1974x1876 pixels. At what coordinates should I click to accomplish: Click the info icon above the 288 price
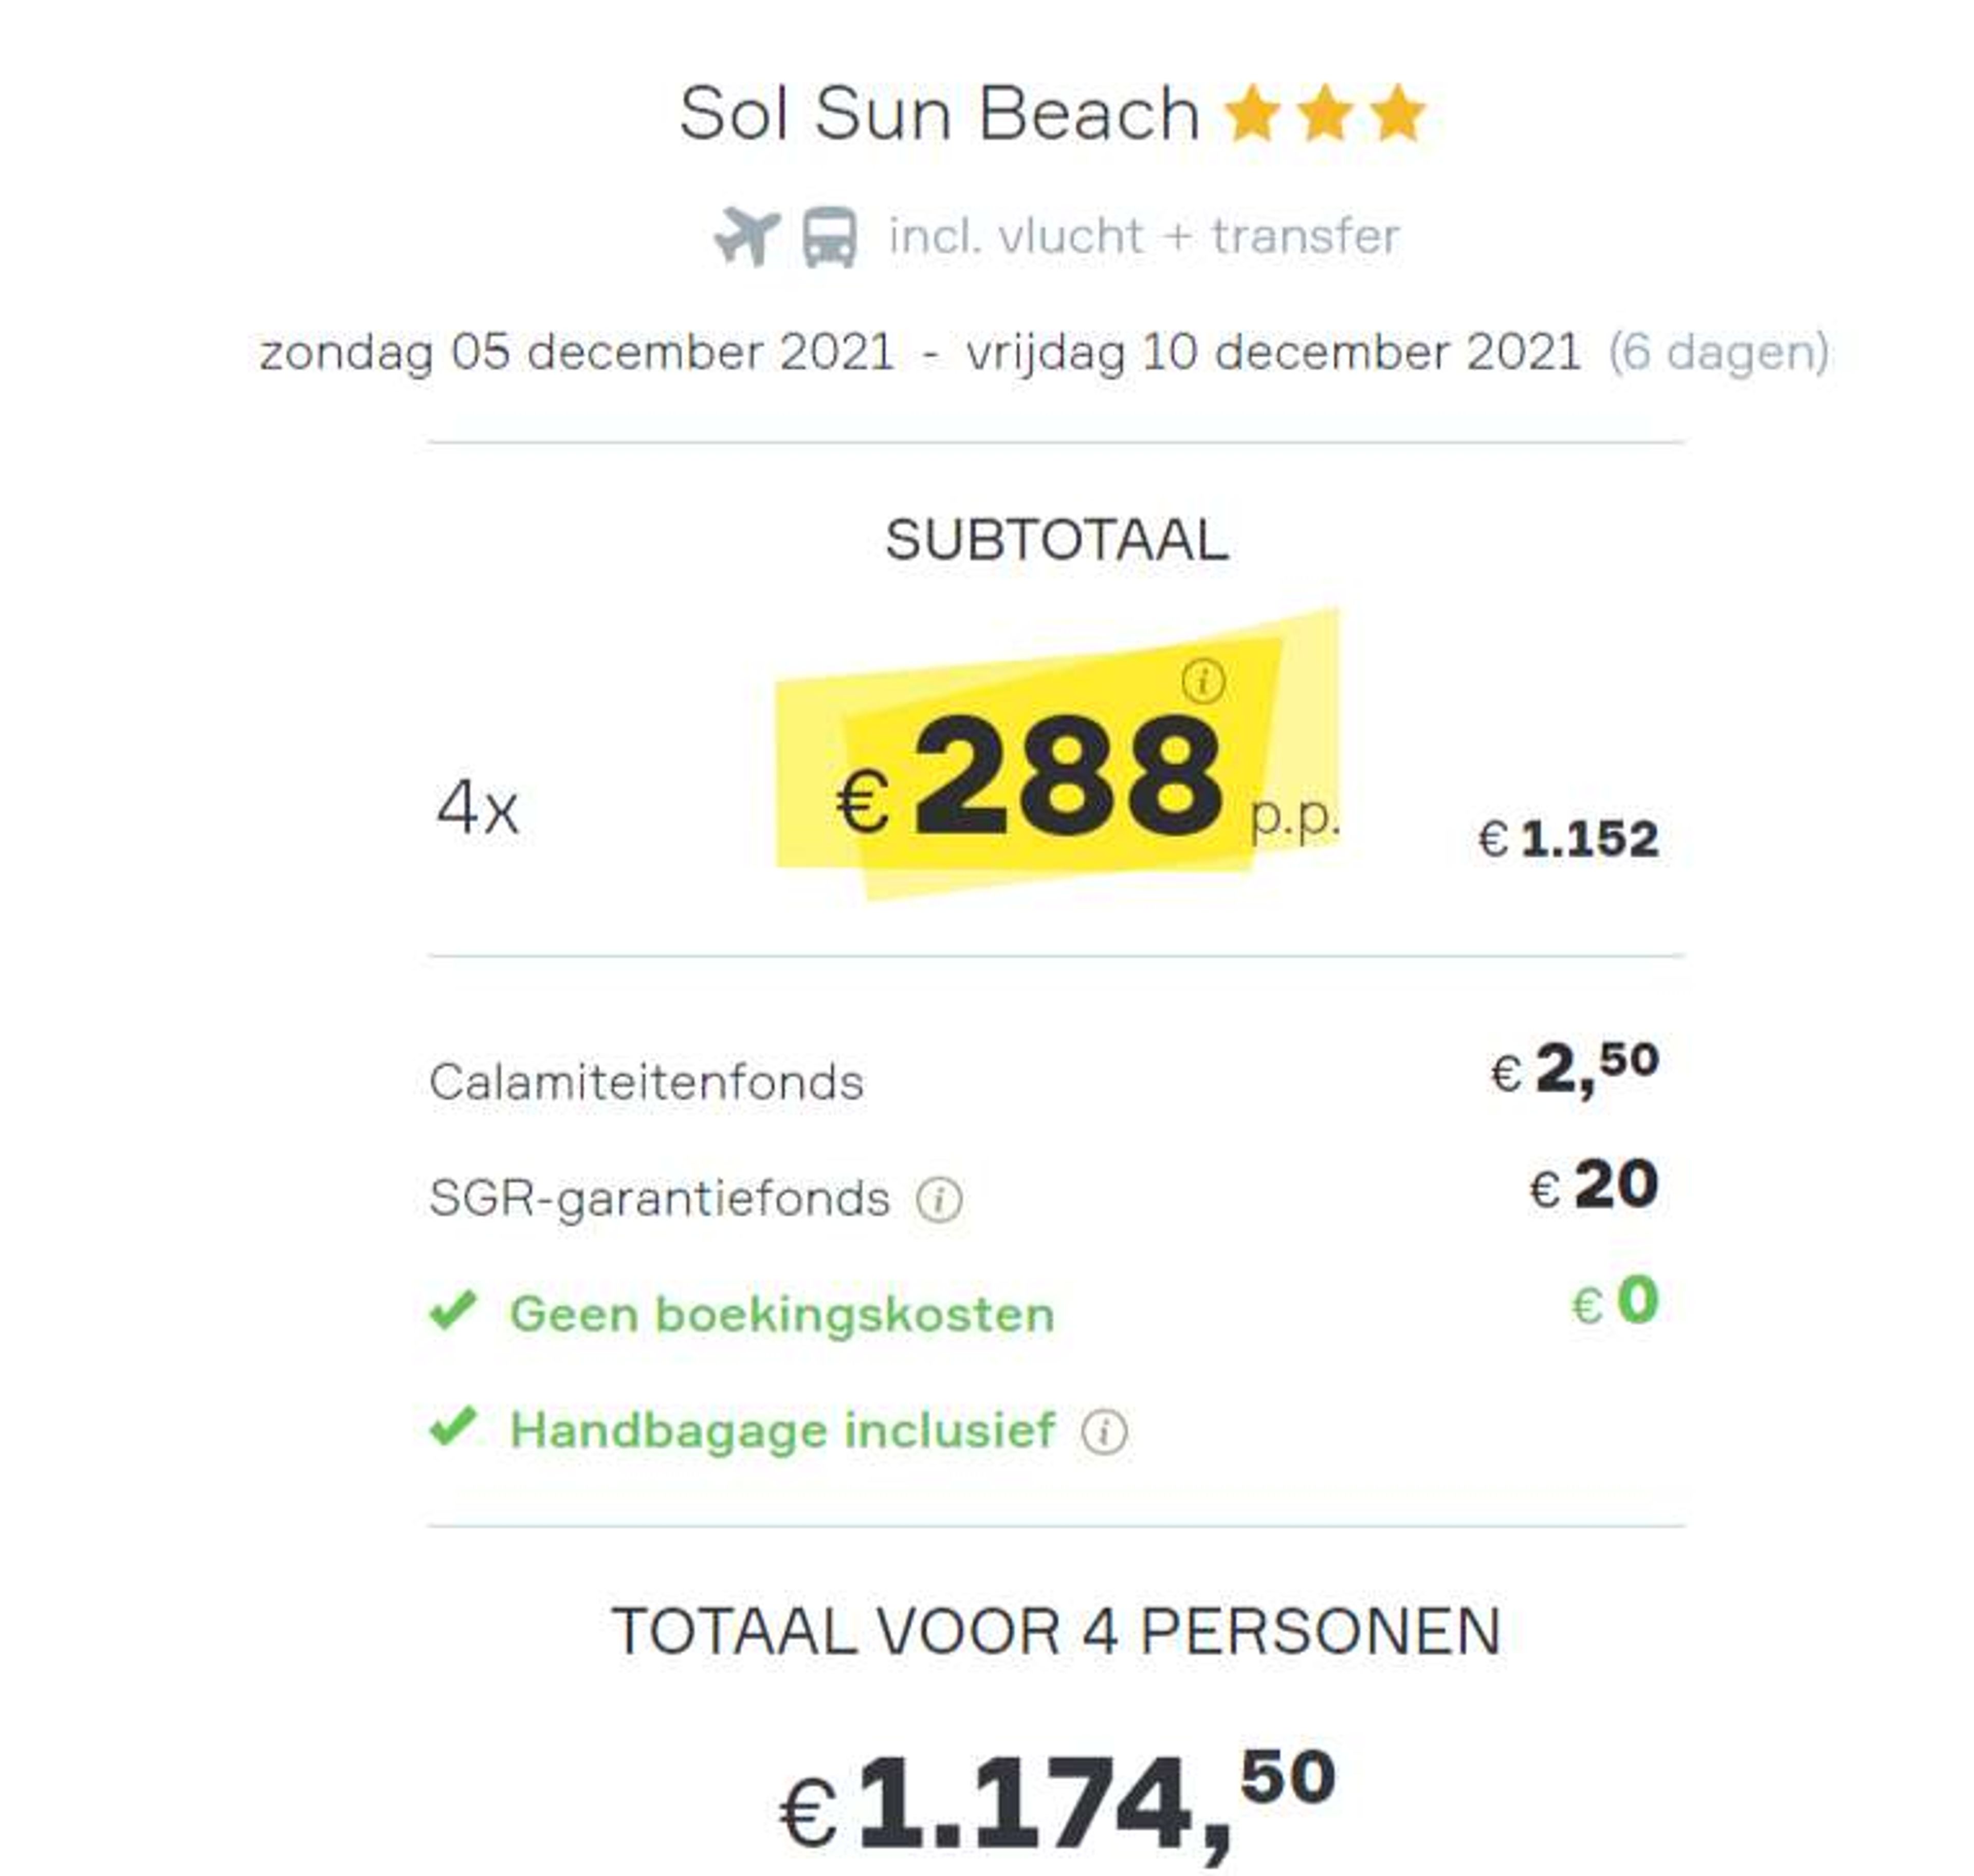point(1203,681)
